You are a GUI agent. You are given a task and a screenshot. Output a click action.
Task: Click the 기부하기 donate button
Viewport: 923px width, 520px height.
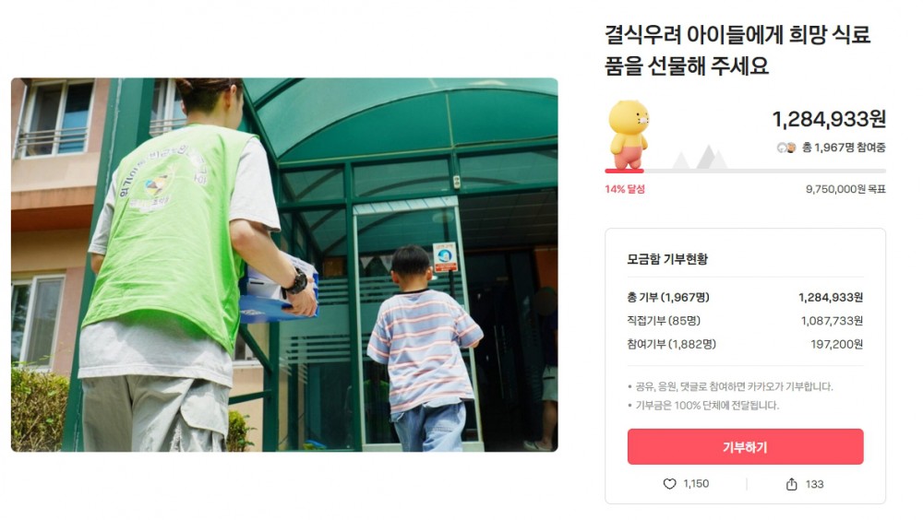(x=745, y=447)
